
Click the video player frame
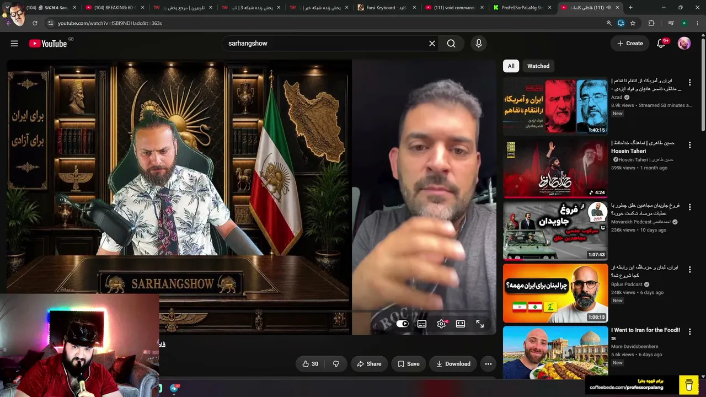(x=252, y=197)
